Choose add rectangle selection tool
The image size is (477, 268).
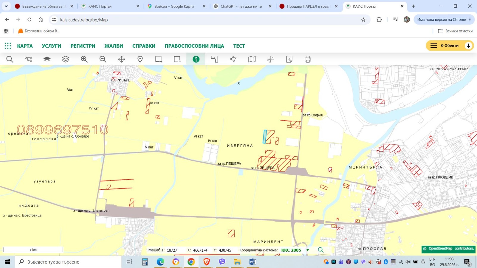tap(159, 59)
